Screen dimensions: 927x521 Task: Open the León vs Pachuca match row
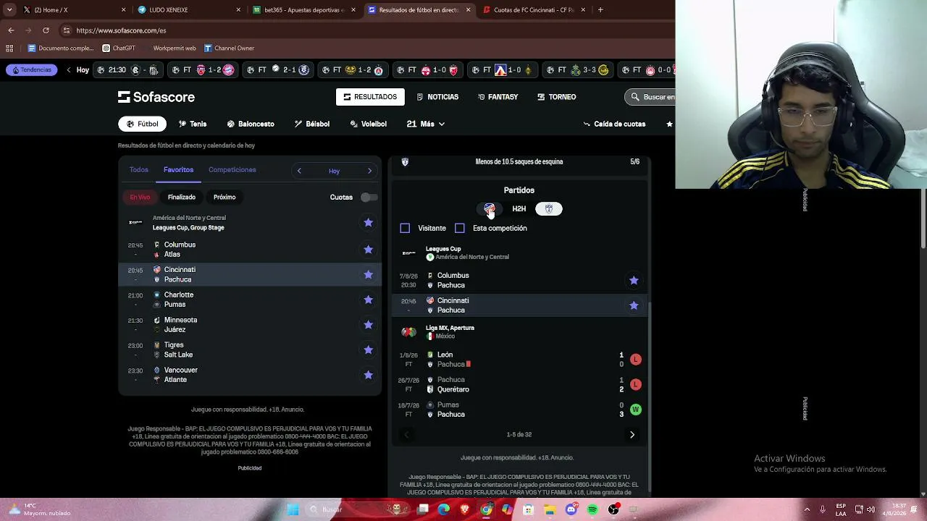[x=519, y=360]
